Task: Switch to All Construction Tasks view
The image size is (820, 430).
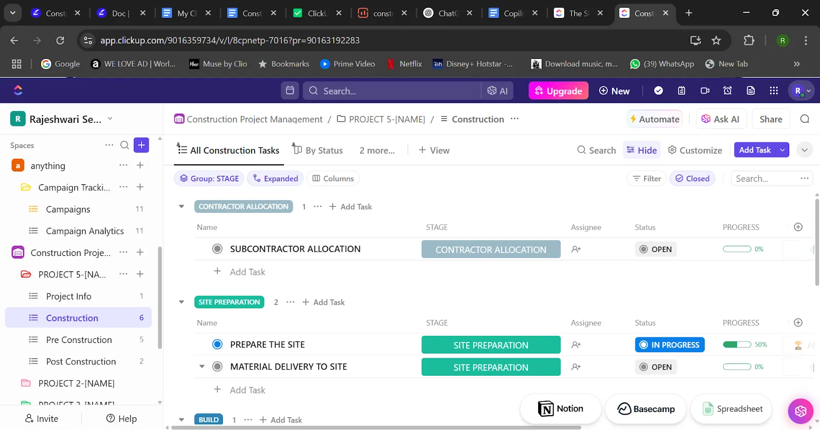Action: pos(229,150)
